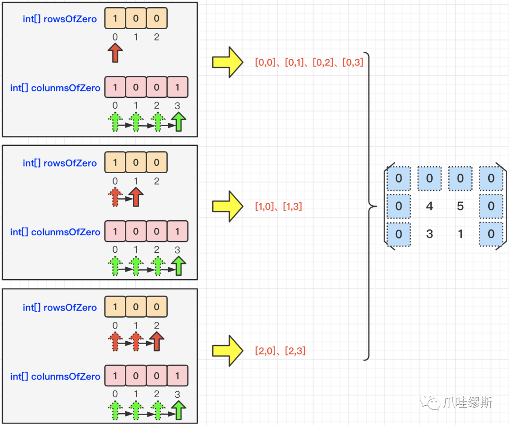509x425 pixels.
Task: Click the solid red arrow in middle panel
Action: (x=136, y=197)
